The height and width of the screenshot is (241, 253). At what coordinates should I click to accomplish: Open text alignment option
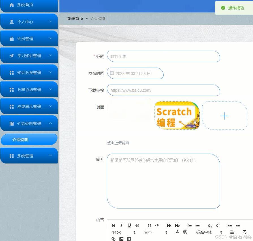pyautogui.click(x=232, y=232)
